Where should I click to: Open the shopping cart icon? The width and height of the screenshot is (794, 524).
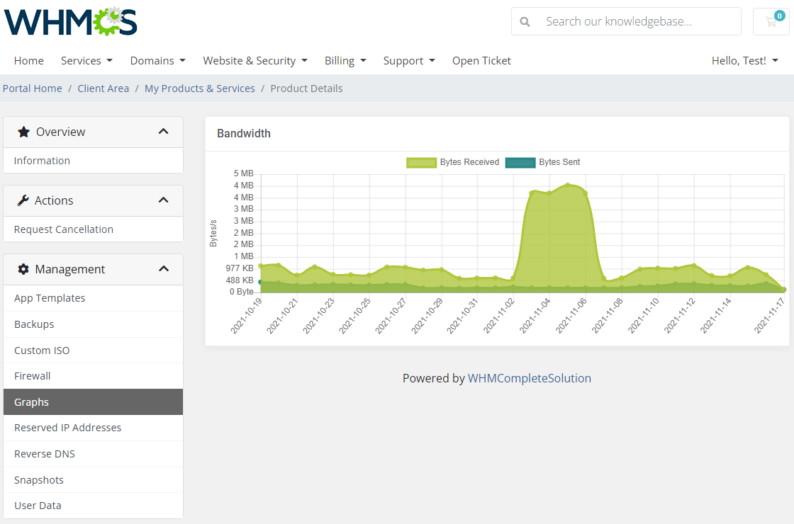771,22
